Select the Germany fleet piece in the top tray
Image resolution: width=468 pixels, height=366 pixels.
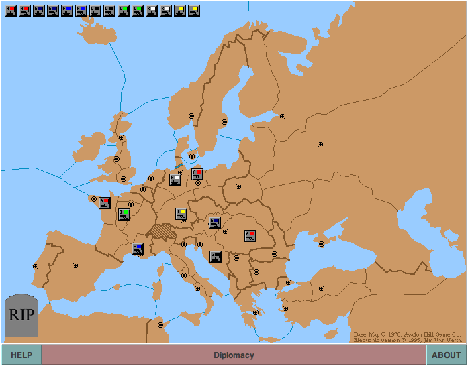click(95, 11)
